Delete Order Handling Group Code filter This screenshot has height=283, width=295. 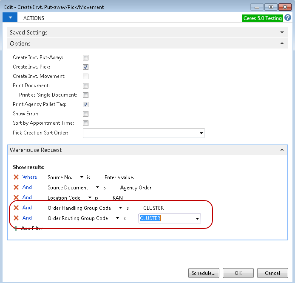(x=16, y=208)
